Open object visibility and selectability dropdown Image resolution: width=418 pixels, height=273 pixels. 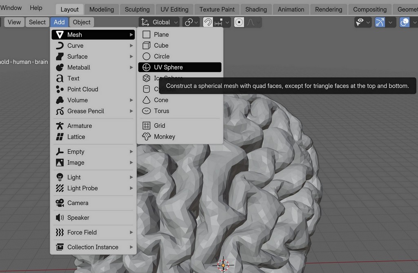point(362,22)
